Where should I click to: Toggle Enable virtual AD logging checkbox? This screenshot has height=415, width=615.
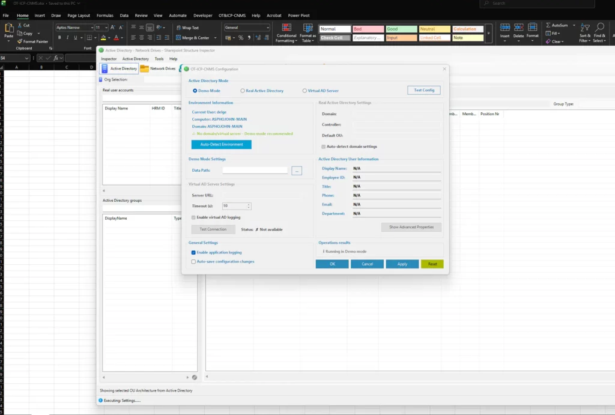[x=193, y=217]
